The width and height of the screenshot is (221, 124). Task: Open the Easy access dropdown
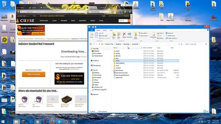point(144,36)
